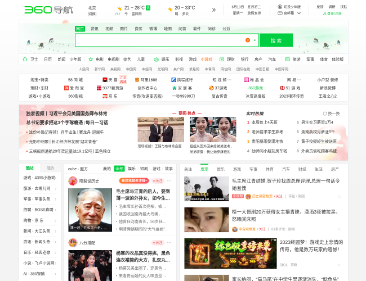Viewport: 366px width, 281px height.
Task: Expand the 查邮箱 dropdown
Action: 299,13
